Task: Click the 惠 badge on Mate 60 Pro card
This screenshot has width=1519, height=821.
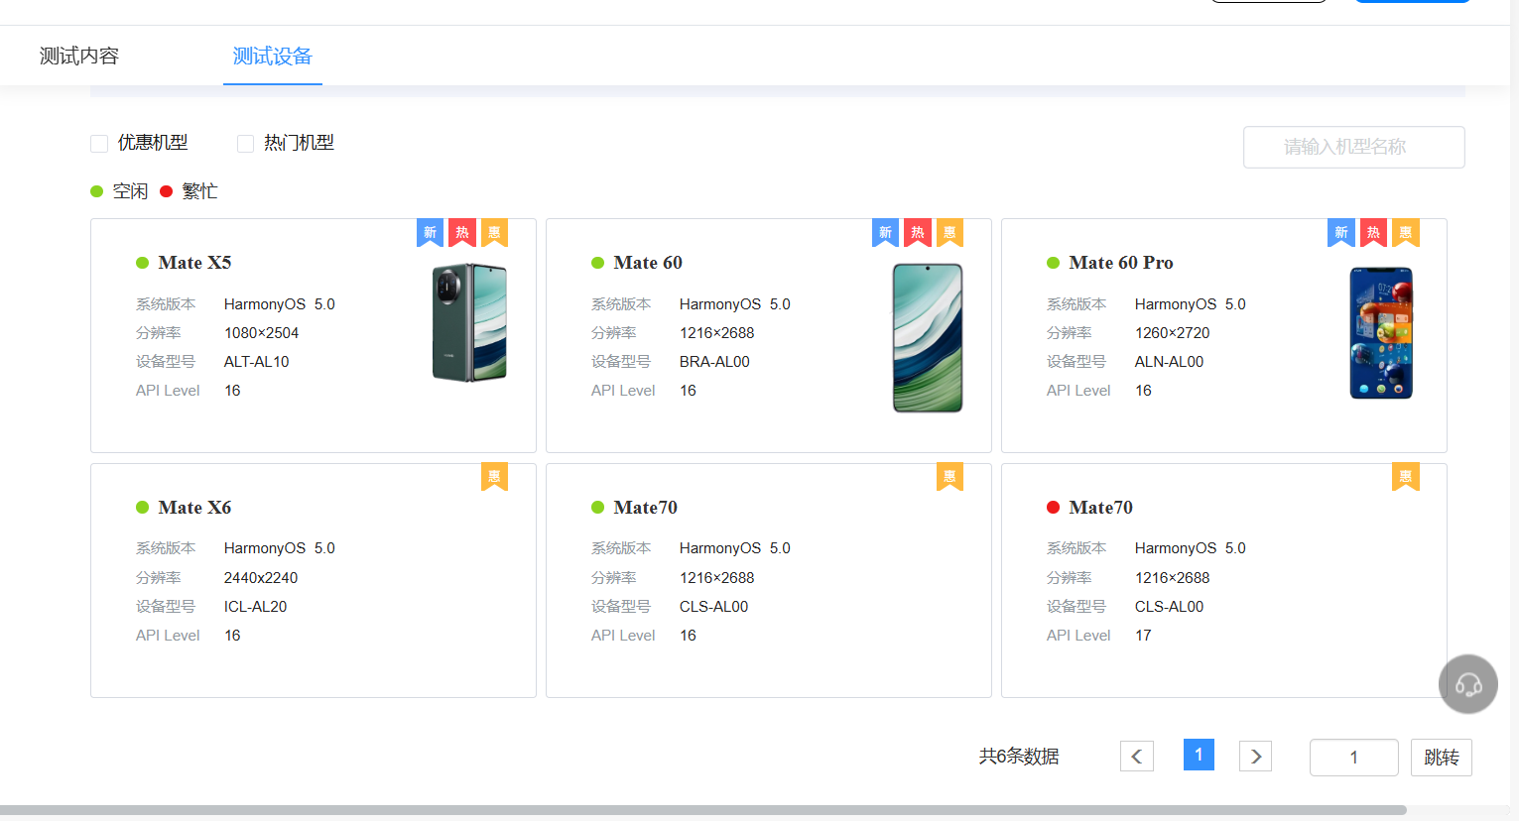Action: pyautogui.click(x=1405, y=233)
